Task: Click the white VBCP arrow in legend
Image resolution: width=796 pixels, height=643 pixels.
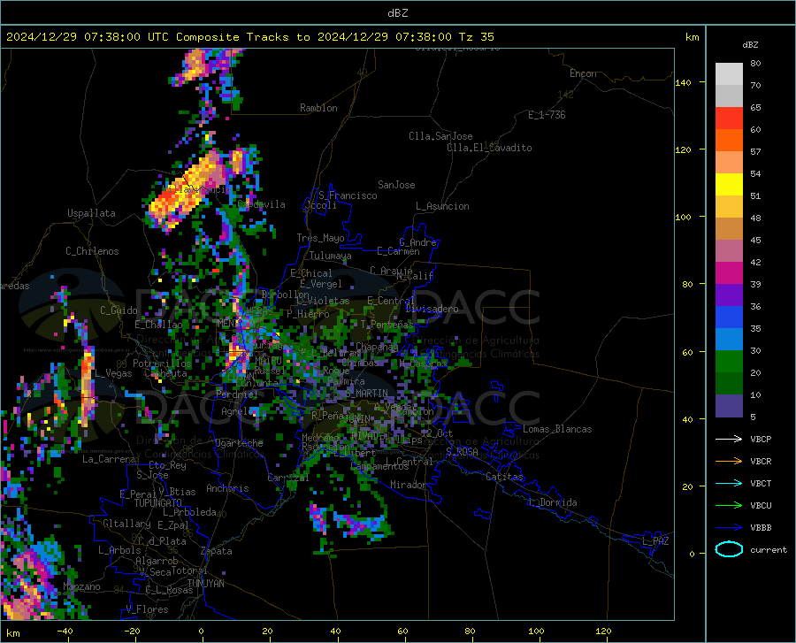Action: click(729, 439)
